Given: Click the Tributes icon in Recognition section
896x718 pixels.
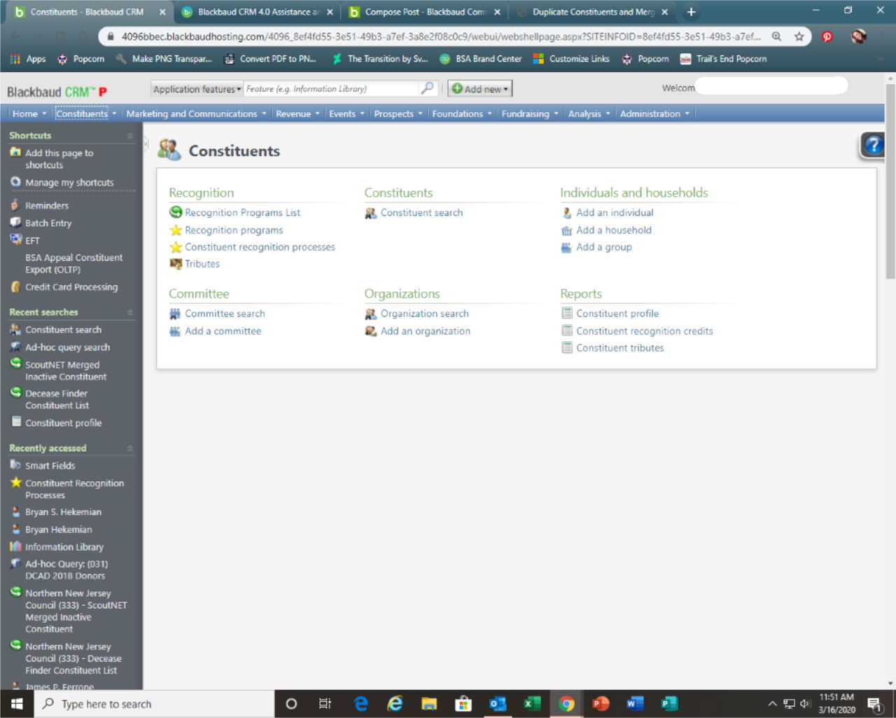Looking at the screenshot, I should coord(176,264).
